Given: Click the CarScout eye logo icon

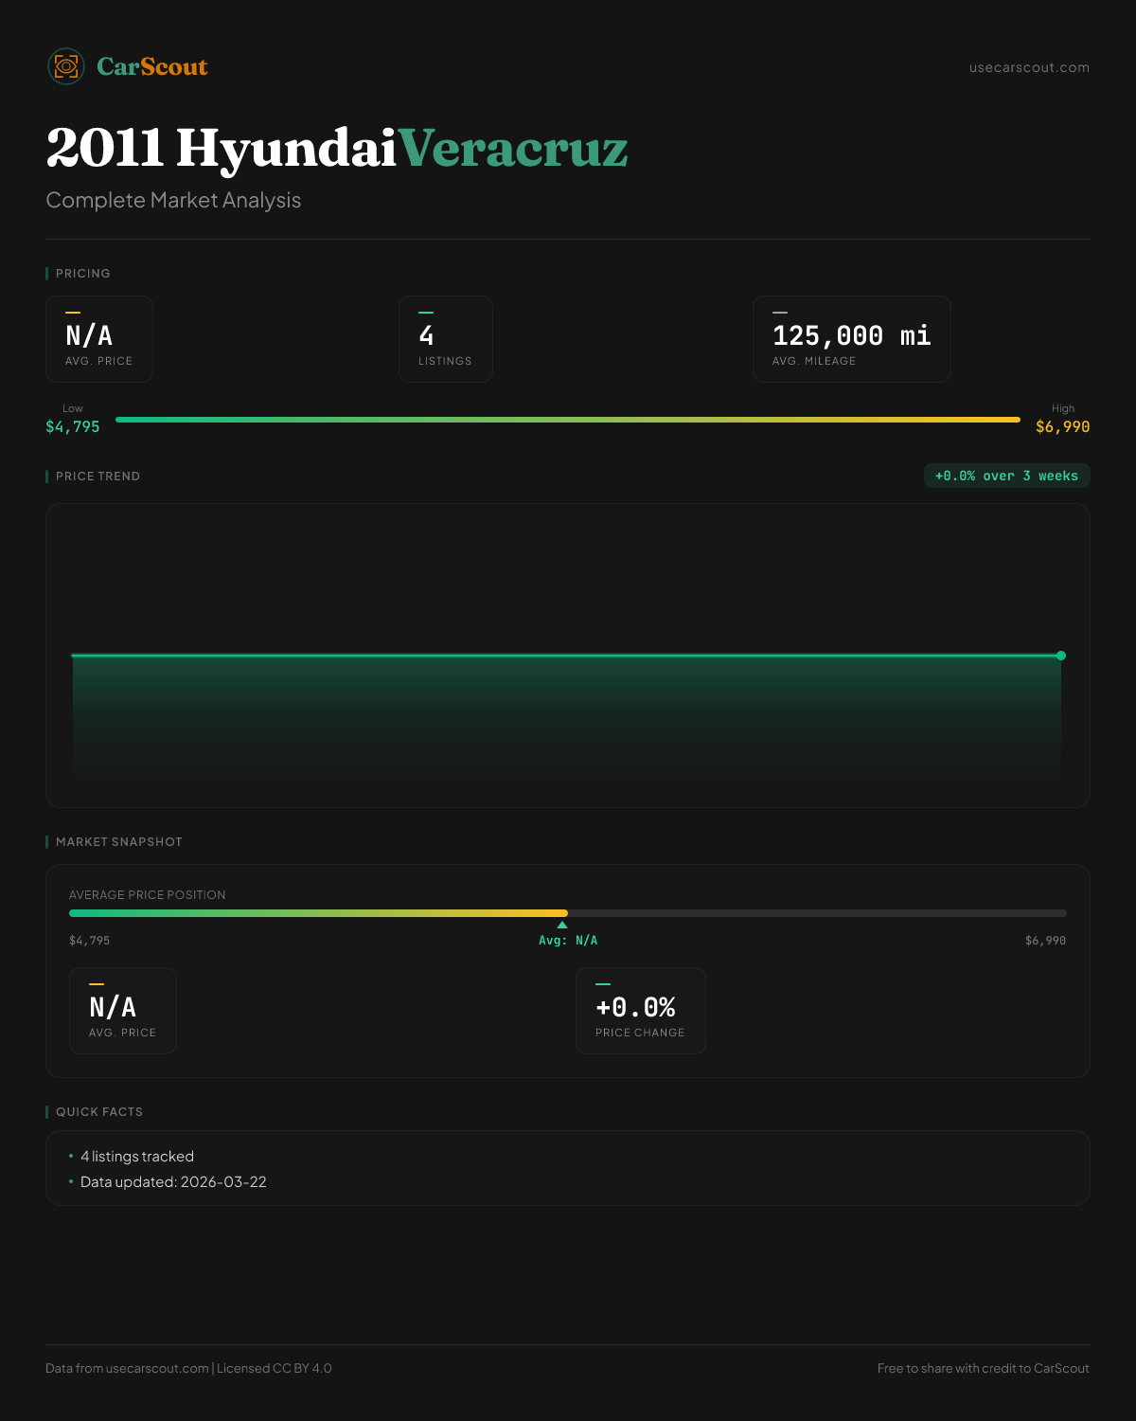Looking at the screenshot, I should 66,66.
